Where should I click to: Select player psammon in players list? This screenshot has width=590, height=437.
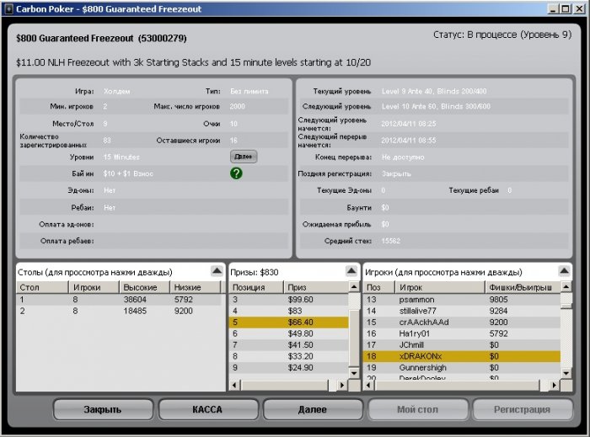pyautogui.click(x=462, y=300)
